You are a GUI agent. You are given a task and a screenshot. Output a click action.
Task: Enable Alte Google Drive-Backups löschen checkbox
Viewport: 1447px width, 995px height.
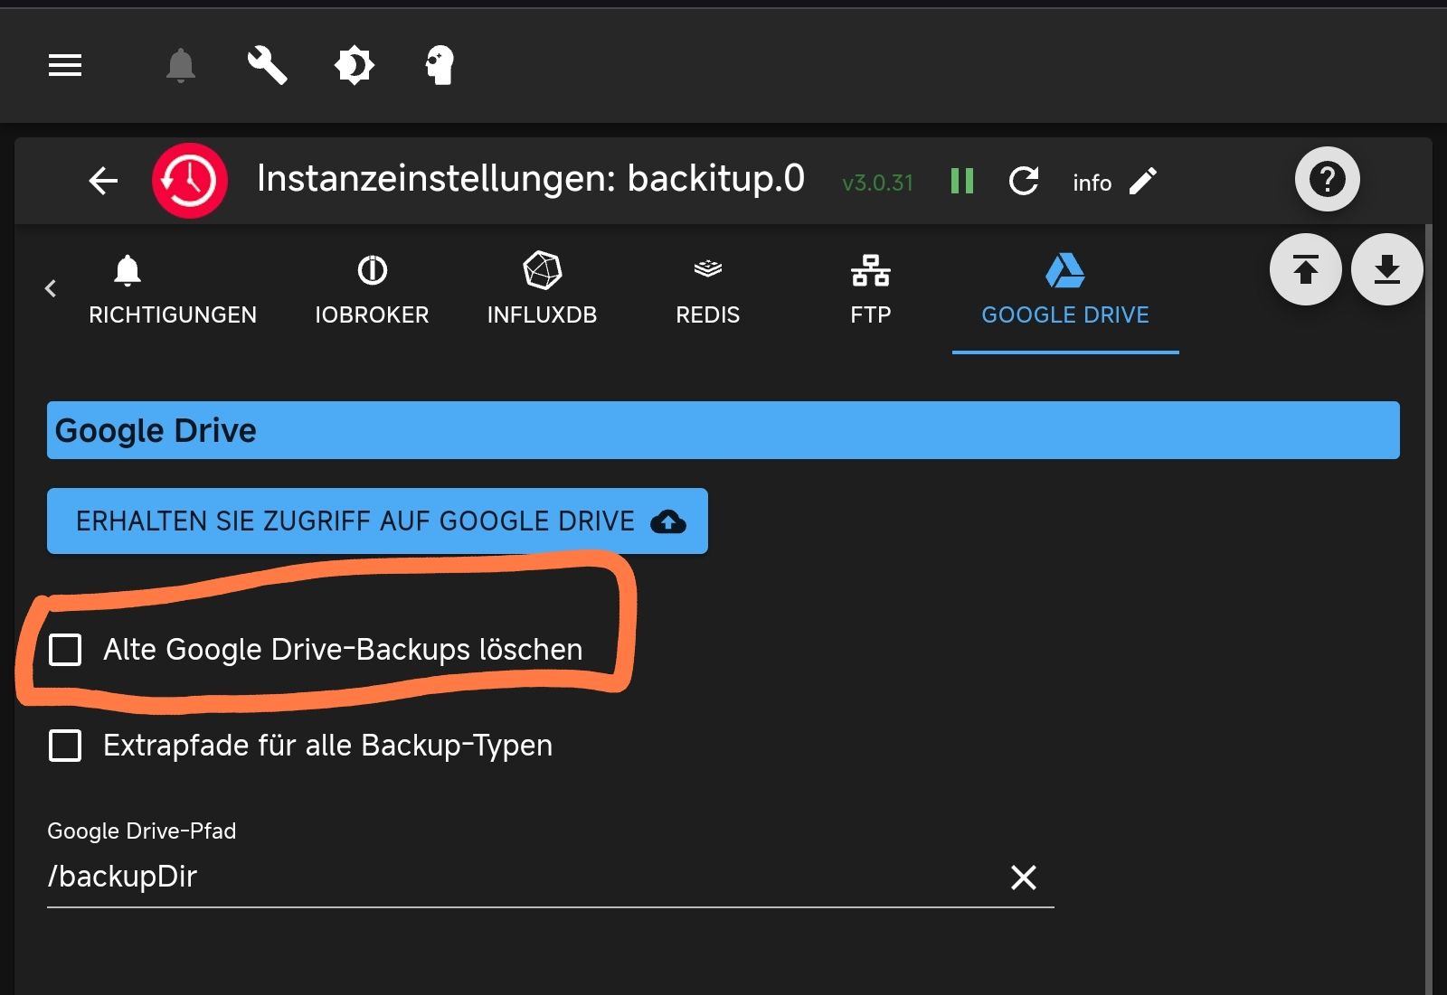(65, 649)
